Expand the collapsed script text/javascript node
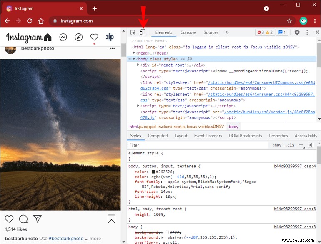Image resolution: width=321 pixels, height=244 pixels. click(138, 106)
